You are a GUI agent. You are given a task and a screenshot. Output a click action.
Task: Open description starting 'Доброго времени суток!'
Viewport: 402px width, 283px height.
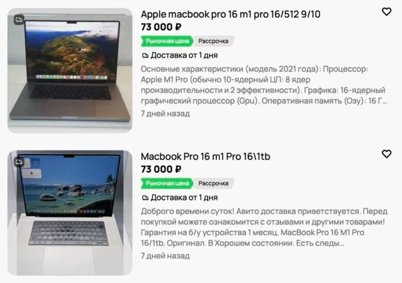tap(264, 227)
